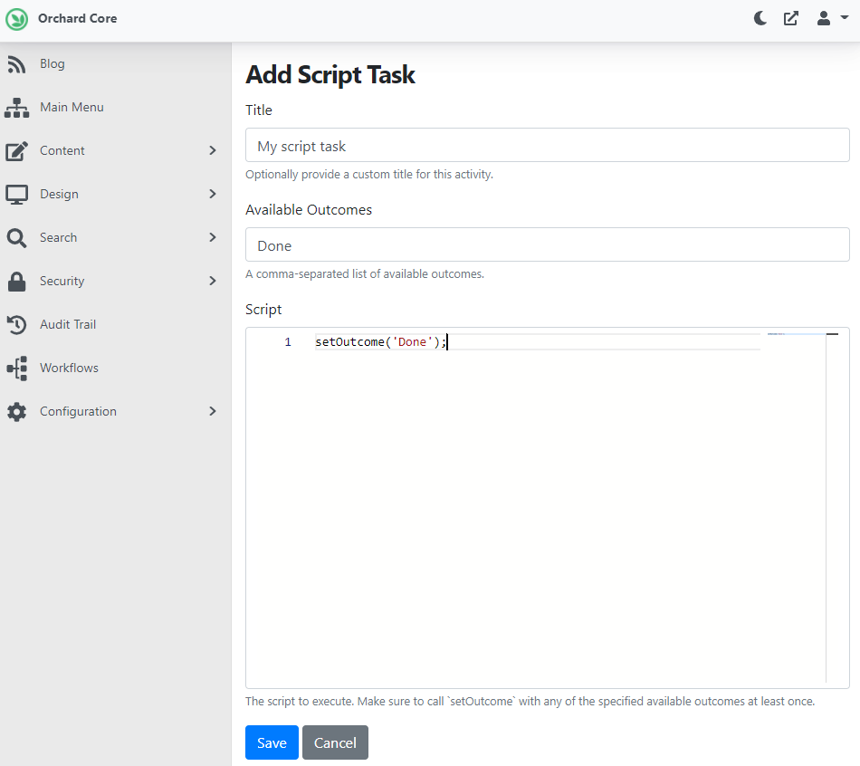Click the Available Outcomes label
This screenshot has height=766, width=860.
pyautogui.click(x=308, y=209)
